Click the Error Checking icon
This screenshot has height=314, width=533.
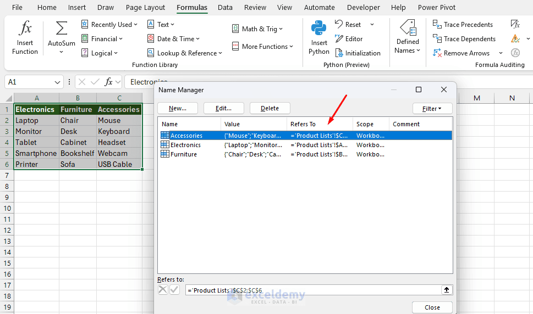coord(515,38)
